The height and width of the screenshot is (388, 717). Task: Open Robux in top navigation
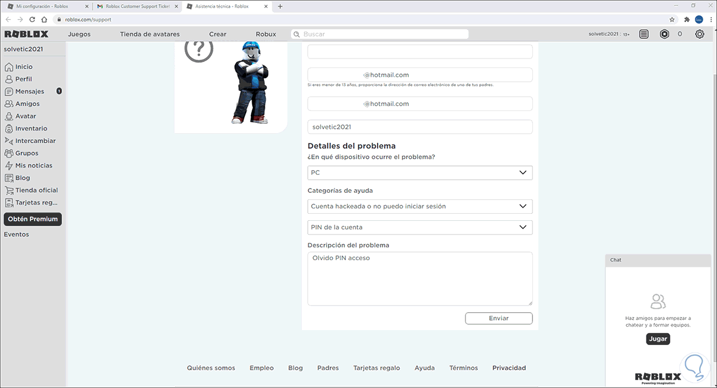[x=266, y=34]
